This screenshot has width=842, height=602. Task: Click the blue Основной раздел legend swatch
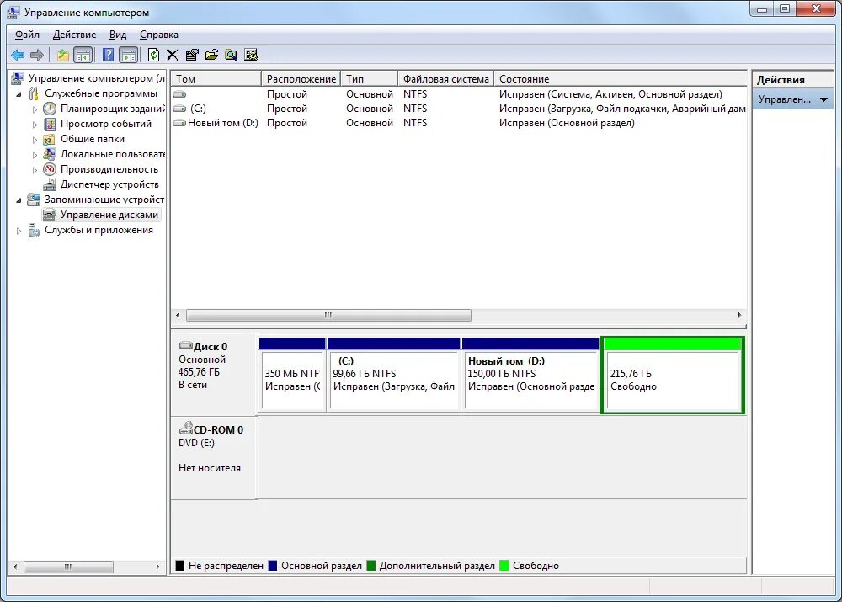[273, 566]
